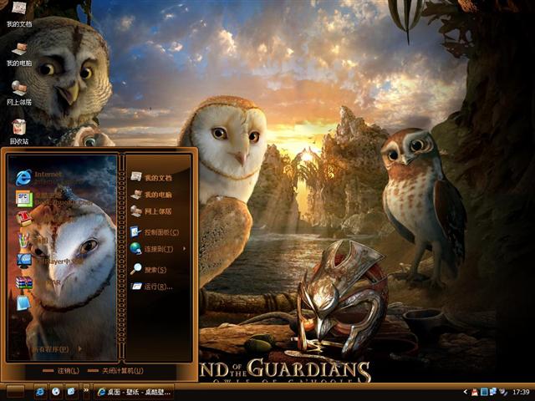Open 控制面板(C) control panel
Screen dimensions: 535x401
tap(155, 232)
